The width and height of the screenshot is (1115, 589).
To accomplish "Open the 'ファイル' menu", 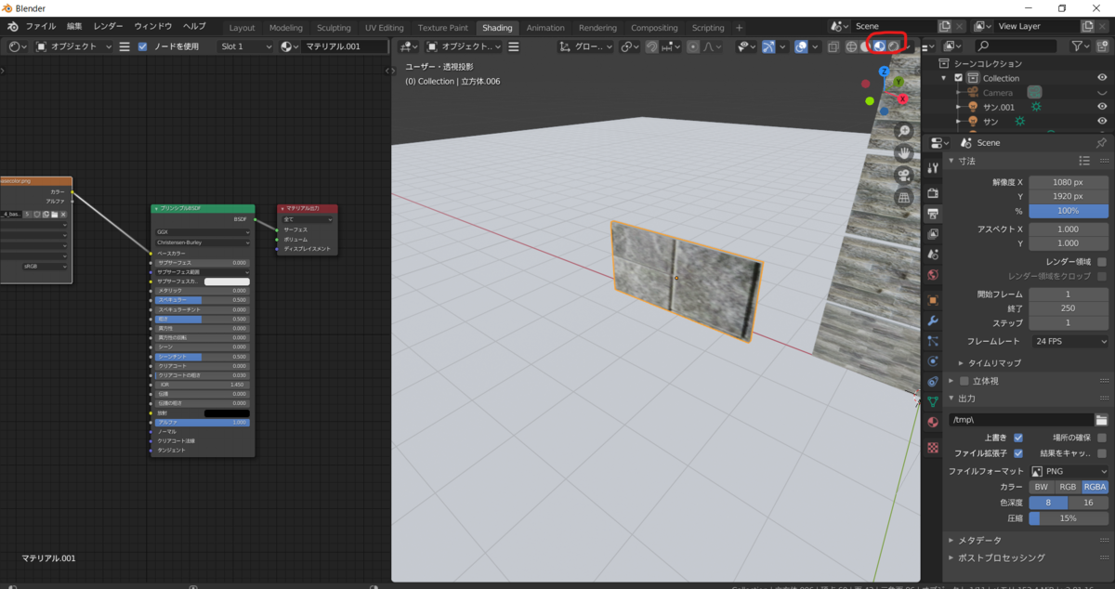I will coord(40,27).
